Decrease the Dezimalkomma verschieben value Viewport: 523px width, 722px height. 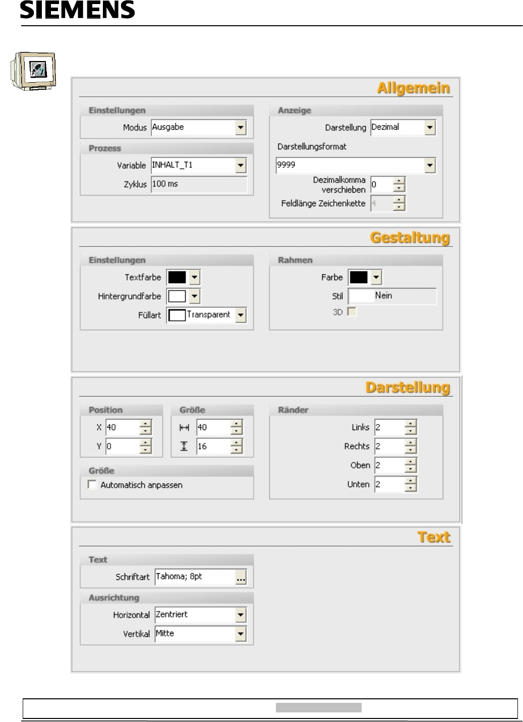coord(399,189)
